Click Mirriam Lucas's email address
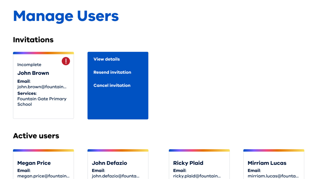This screenshot has width=320, height=179. click(273, 176)
